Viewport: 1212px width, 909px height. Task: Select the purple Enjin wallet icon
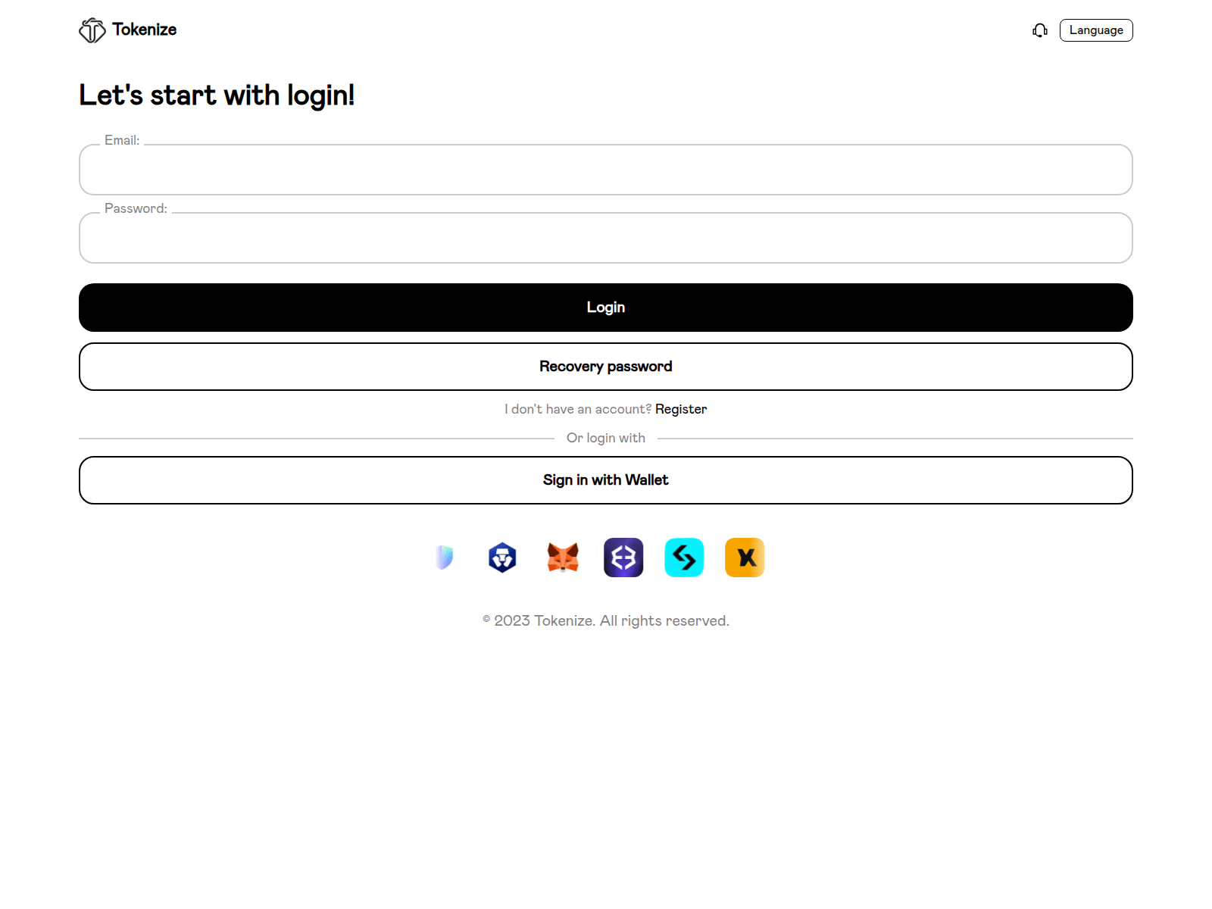point(623,558)
